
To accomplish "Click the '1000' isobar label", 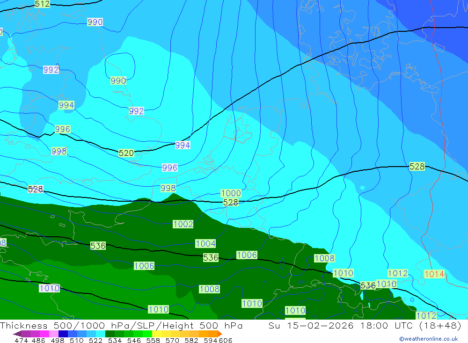I will [231, 193].
